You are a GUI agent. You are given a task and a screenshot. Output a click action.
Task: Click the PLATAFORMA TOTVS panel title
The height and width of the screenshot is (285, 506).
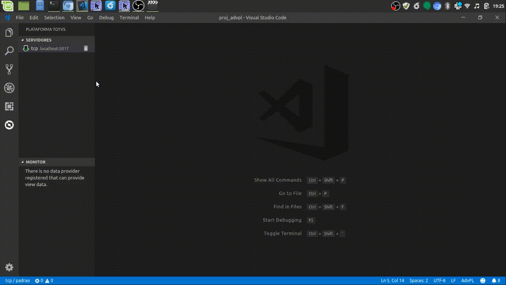pos(45,29)
